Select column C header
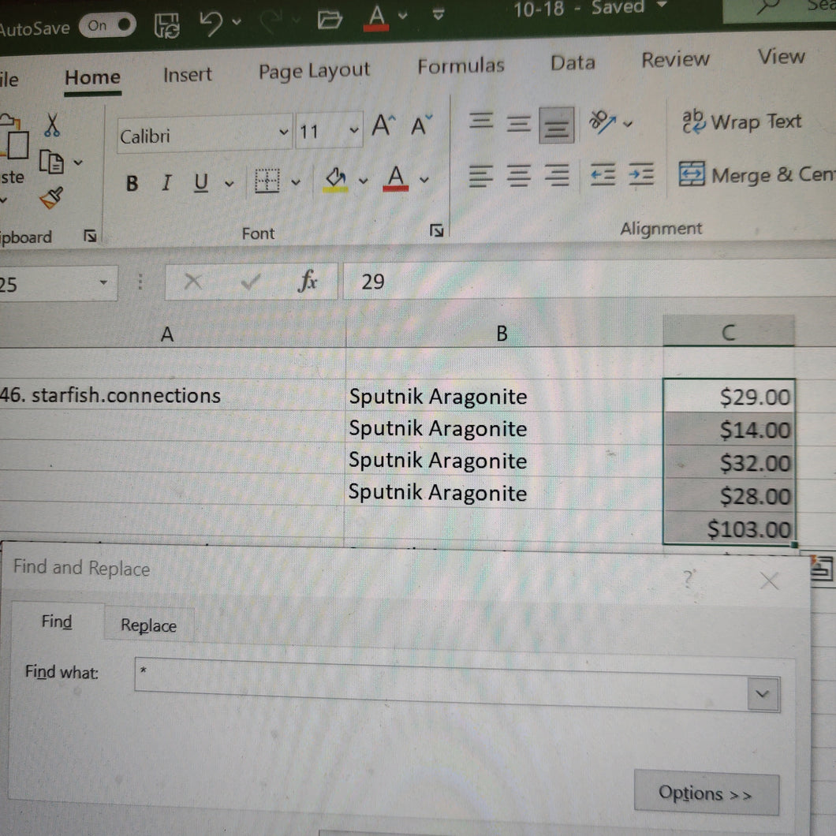Viewport: 836px width, 836px height. (x=728, y=332)
